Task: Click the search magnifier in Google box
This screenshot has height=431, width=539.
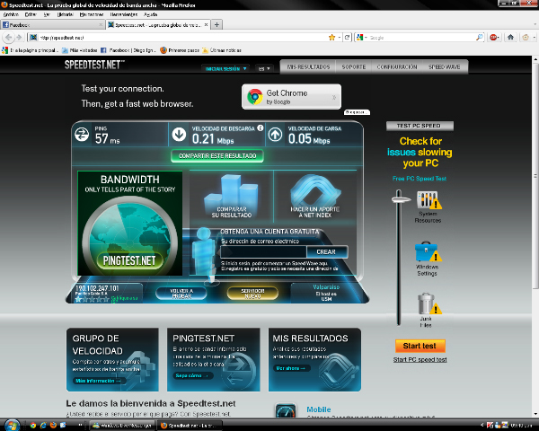Action: coord(479,38)
